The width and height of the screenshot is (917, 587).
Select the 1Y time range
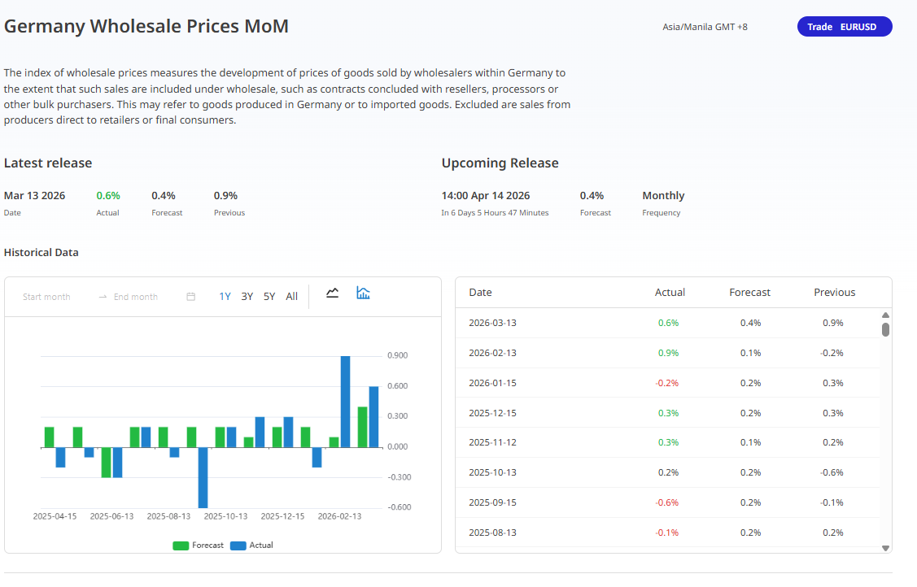click(225, 297)
